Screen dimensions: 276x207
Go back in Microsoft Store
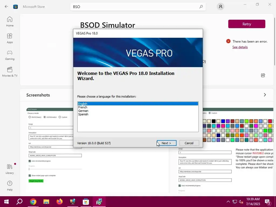click(x=6, y=7)
